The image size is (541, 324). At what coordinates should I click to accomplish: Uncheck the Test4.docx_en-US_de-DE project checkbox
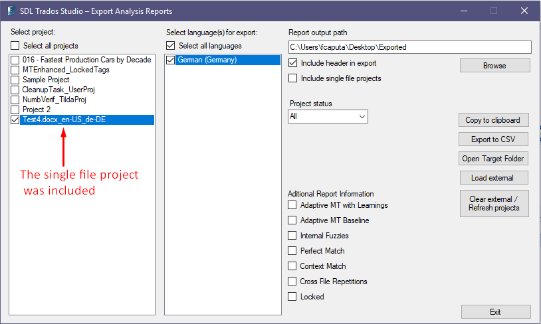click(x=15, y=120)
